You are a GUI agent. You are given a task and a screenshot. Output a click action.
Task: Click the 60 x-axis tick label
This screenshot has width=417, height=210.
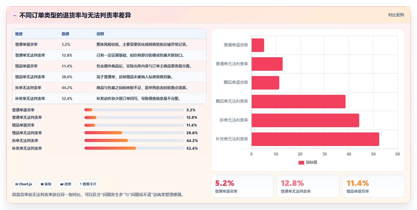[397, 154]
